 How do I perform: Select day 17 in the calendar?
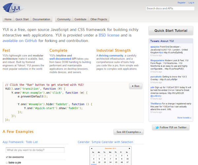point(127,162)
